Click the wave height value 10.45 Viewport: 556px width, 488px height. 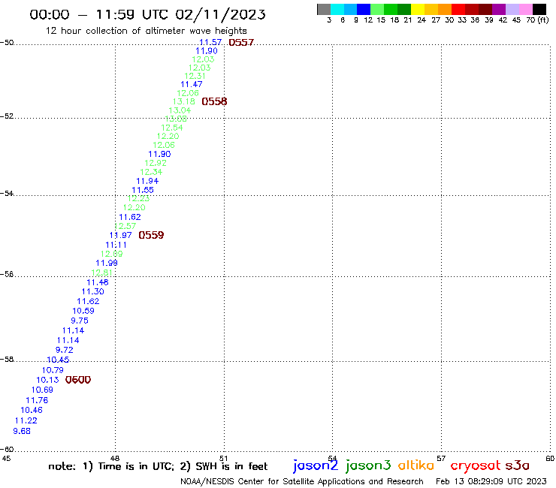pos(58,360)
